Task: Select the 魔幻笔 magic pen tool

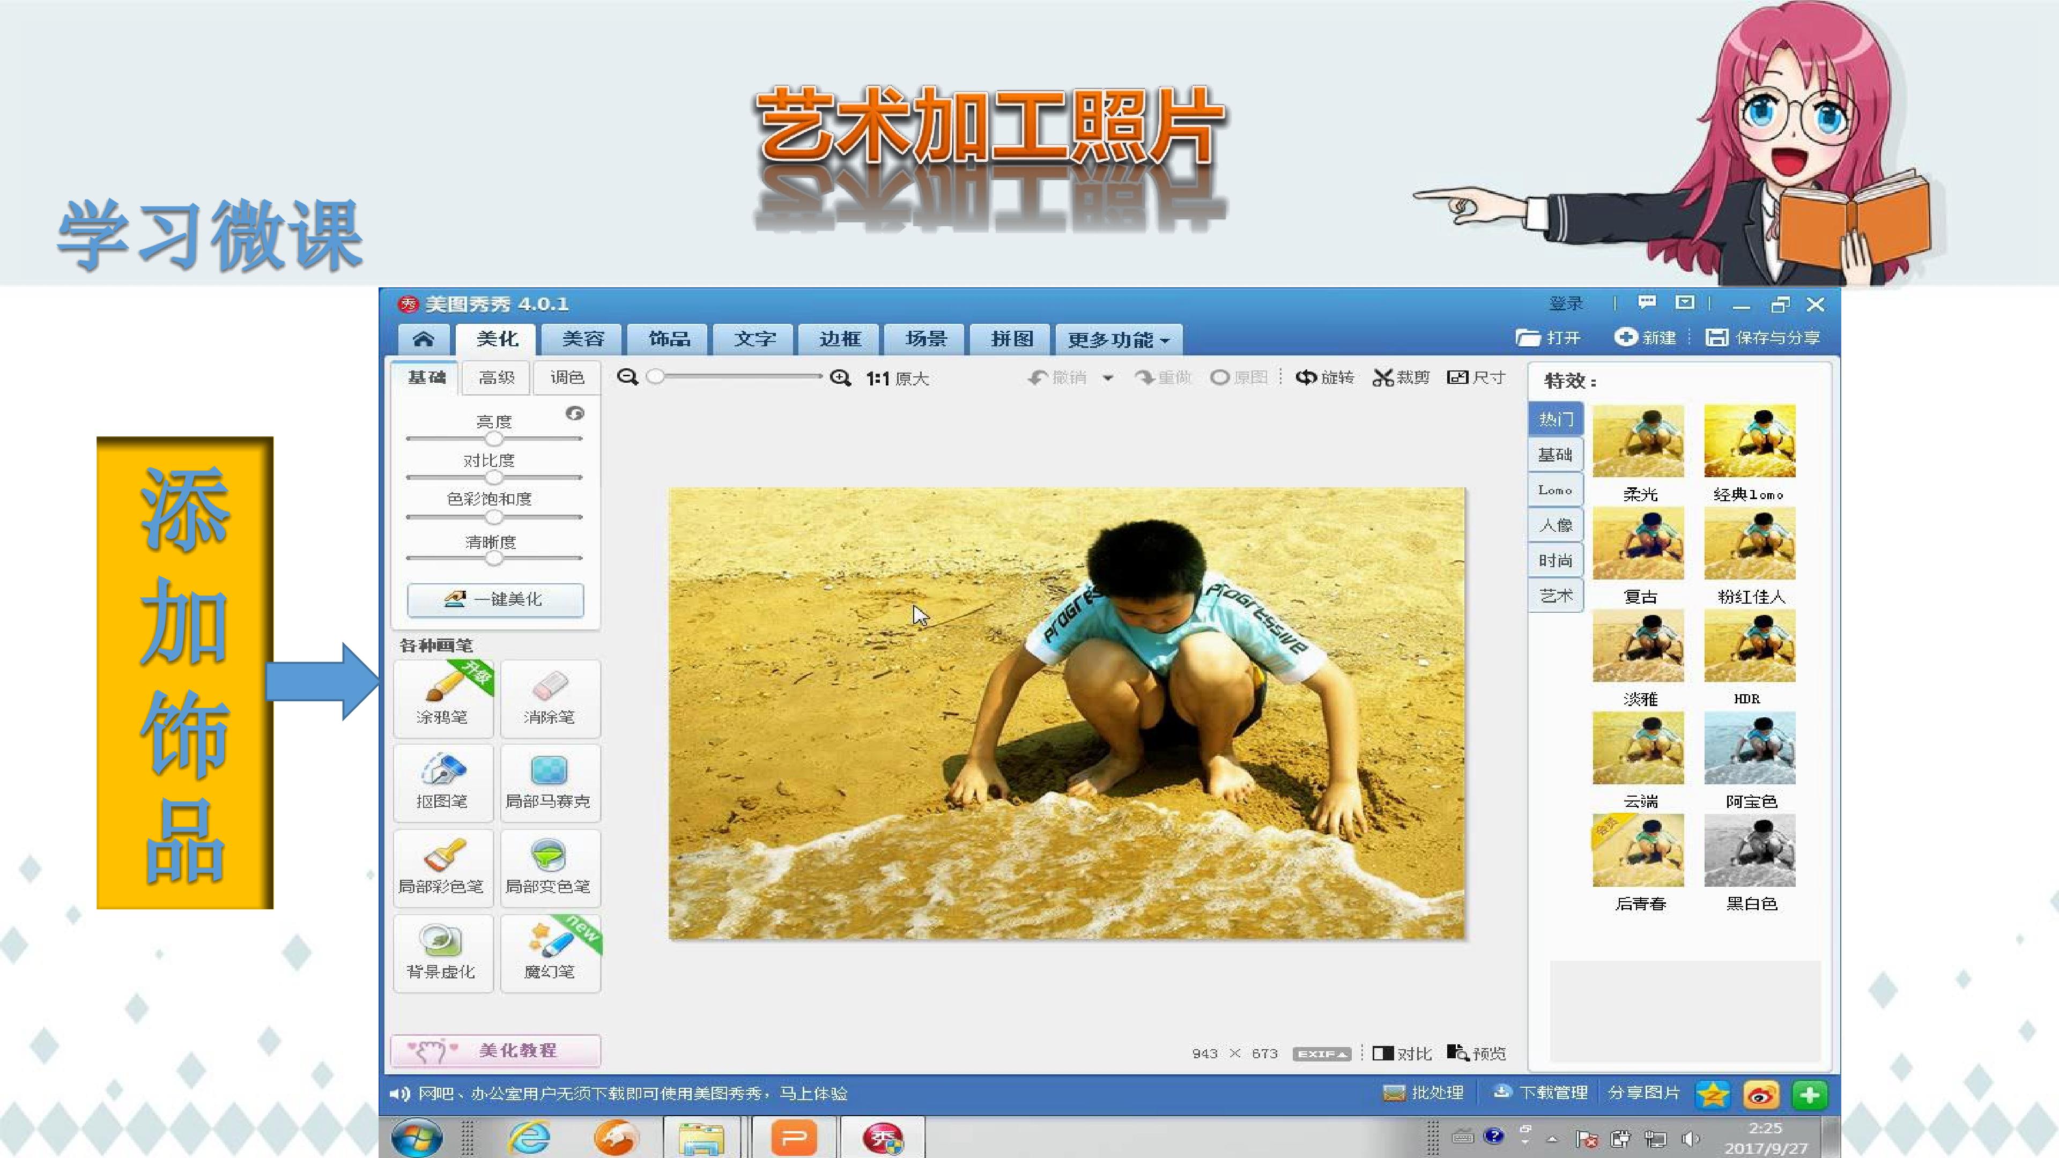Action: click(549, 952)
